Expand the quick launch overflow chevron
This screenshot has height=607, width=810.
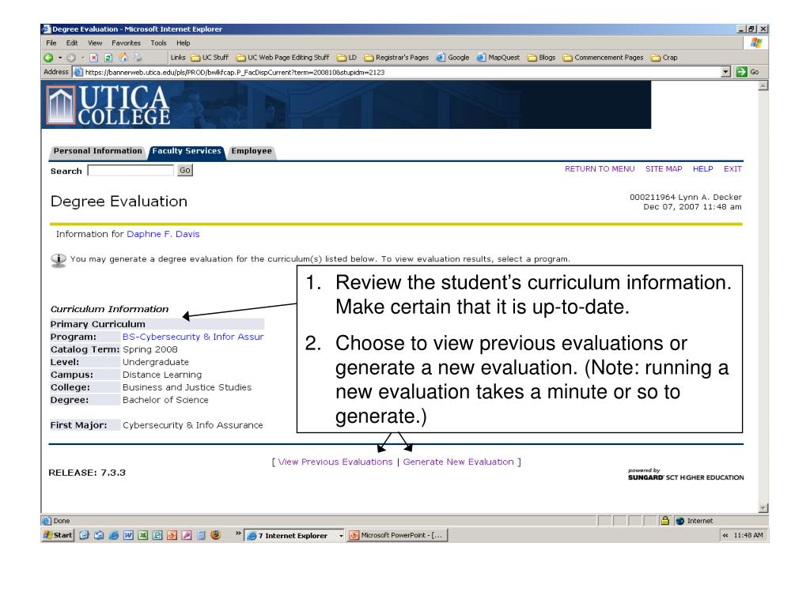[x=238, y=533]
